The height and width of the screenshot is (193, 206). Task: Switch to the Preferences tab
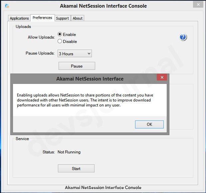tap(43, 18)
